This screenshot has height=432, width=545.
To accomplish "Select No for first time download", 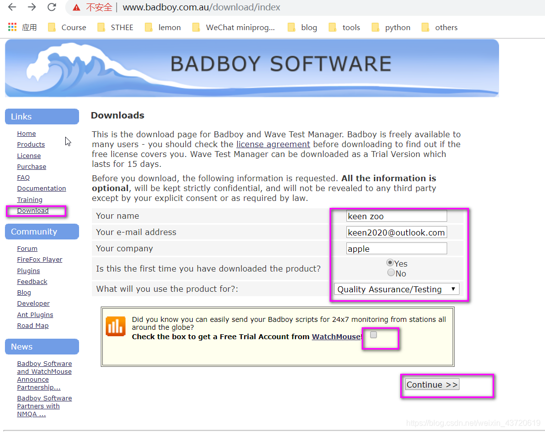I will (391, 273).
